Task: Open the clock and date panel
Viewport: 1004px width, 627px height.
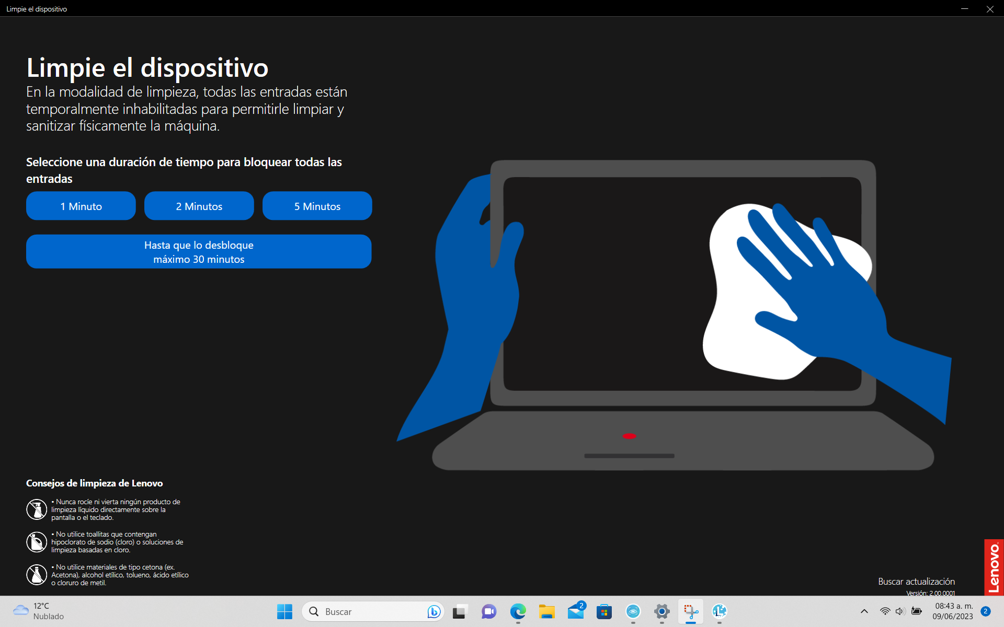Action: coord(953,611)
